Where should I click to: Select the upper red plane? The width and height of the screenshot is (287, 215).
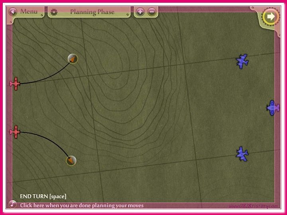pyautogui.click(x=16, y=83)
